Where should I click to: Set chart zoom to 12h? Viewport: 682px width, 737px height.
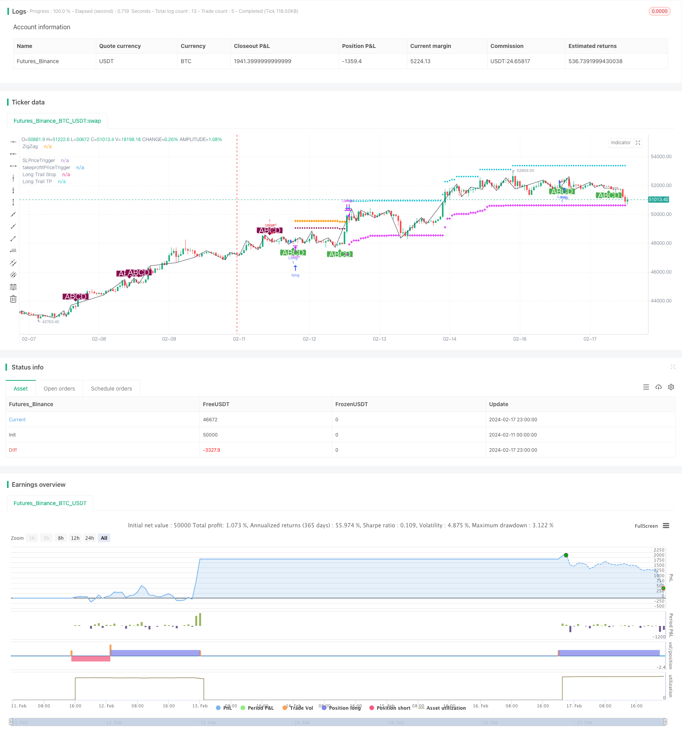point(75,538)
